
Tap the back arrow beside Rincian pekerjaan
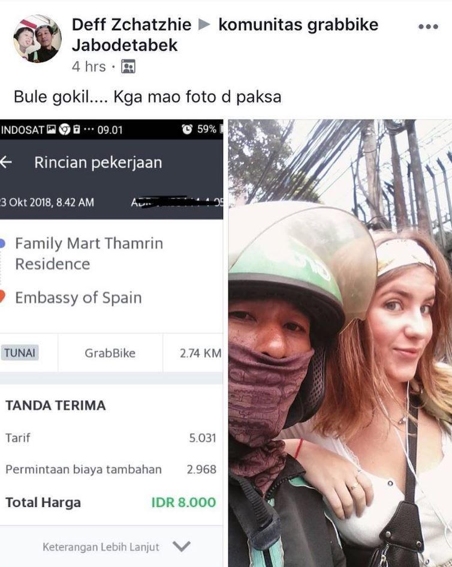(x=5, y=163)
